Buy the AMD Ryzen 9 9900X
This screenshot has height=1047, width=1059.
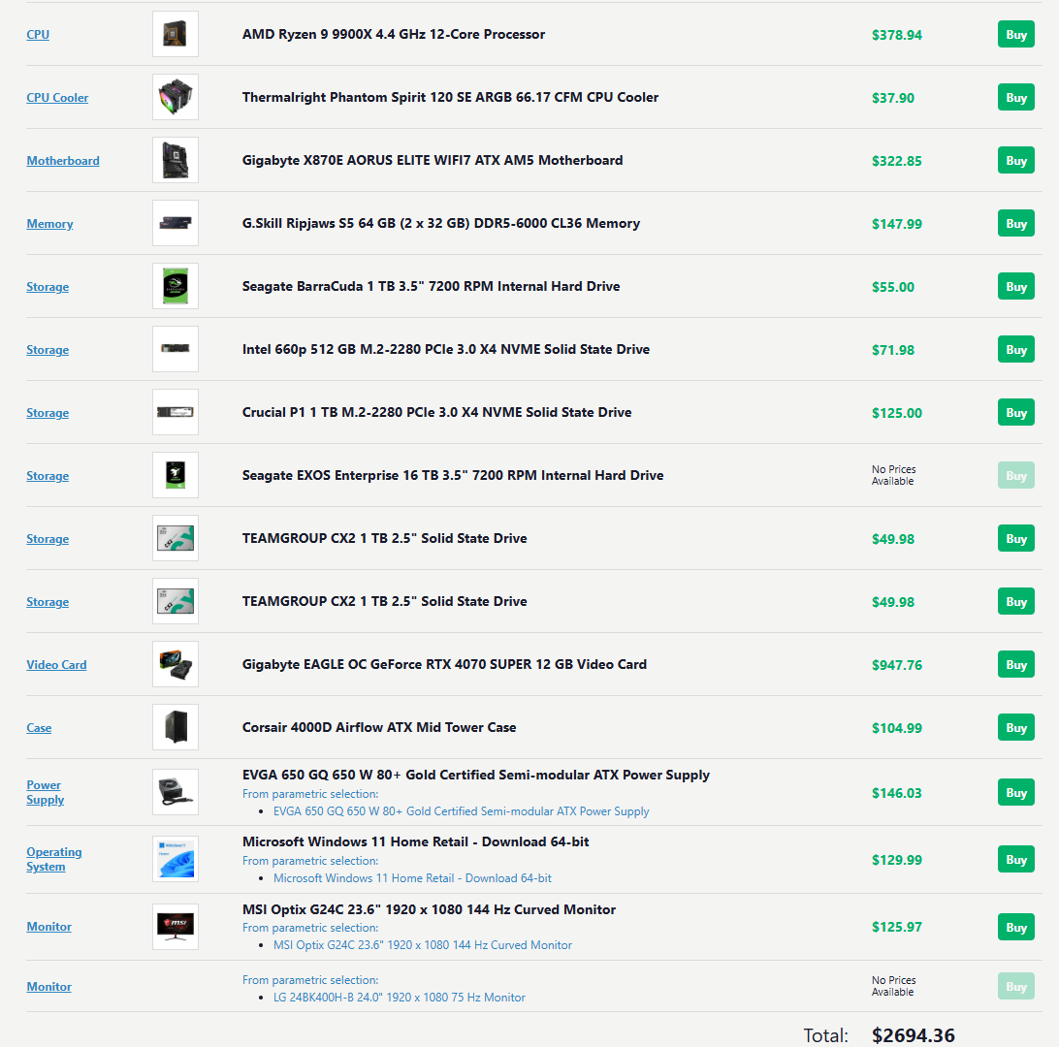(1015, 35)
